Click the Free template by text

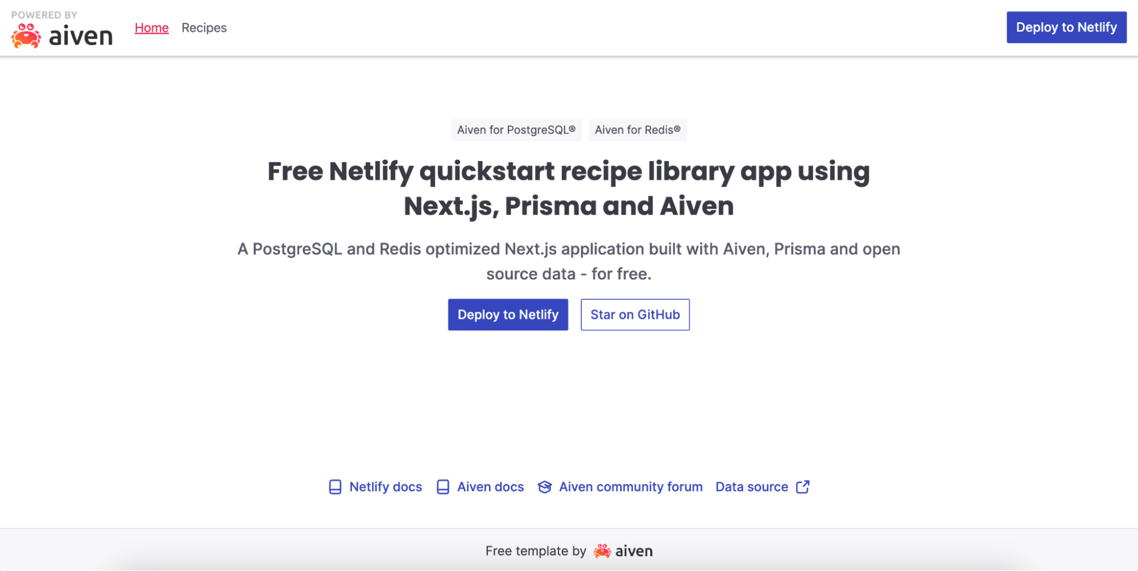(x=536, y=551)
